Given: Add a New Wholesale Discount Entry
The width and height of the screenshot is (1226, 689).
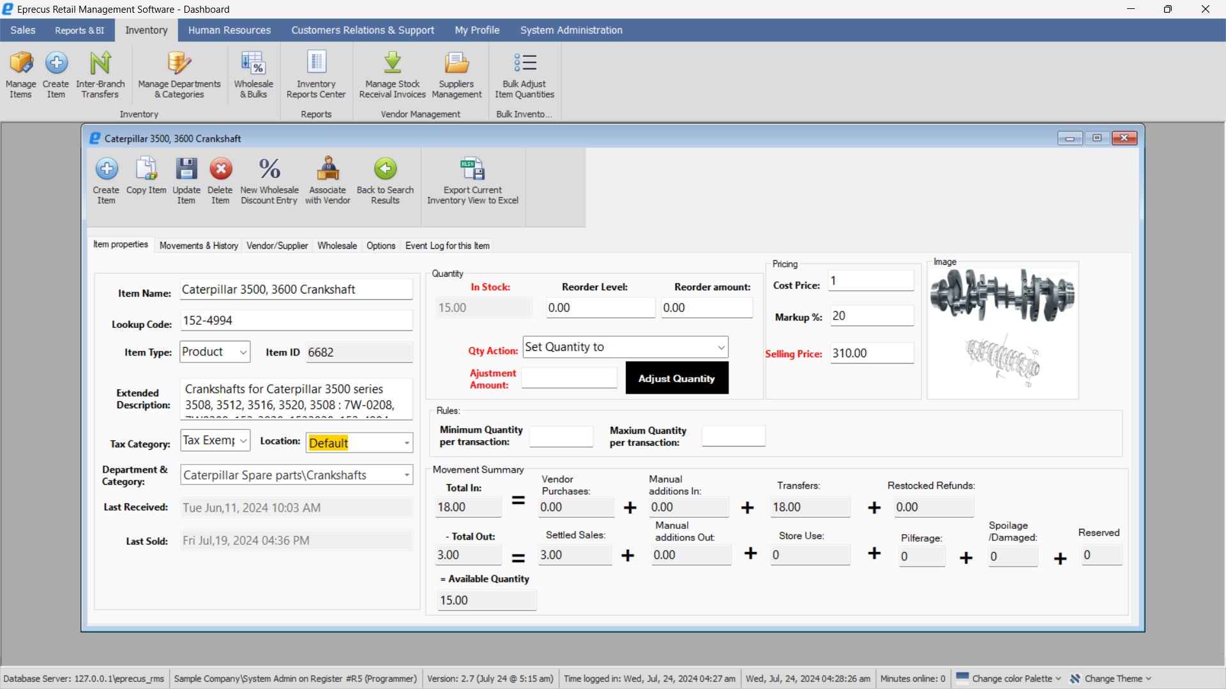Looking at the screenshot, I should 269,181.
